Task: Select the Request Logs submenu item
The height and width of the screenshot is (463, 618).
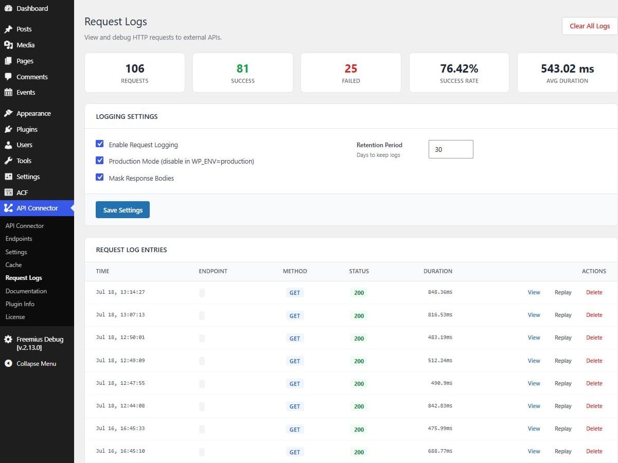Action: (24, 278)
